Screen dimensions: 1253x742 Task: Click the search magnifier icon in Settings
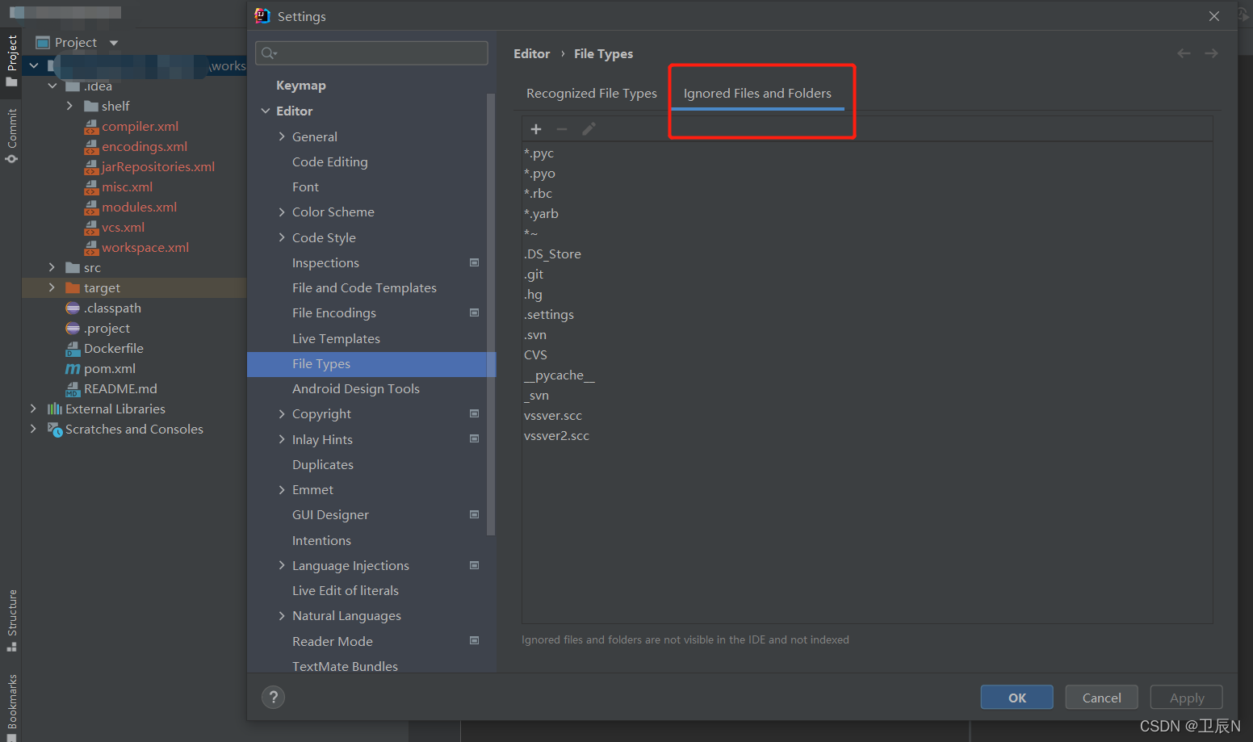[269, 53]
